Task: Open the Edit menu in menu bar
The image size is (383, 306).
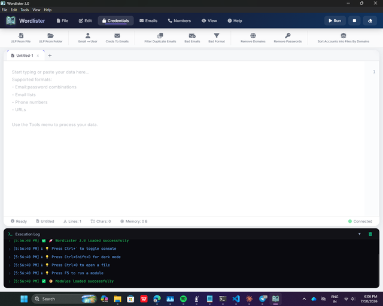Action: pos(14,10)
